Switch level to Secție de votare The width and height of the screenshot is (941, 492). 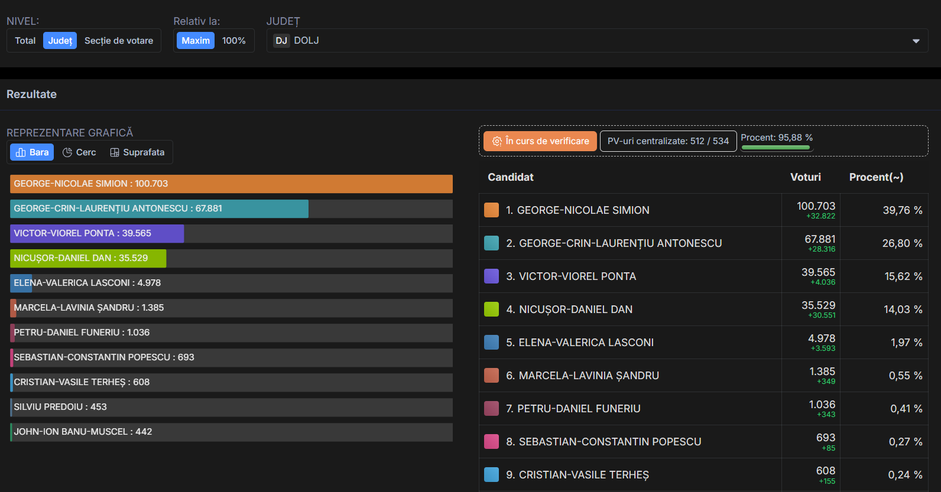coord(119,41)
